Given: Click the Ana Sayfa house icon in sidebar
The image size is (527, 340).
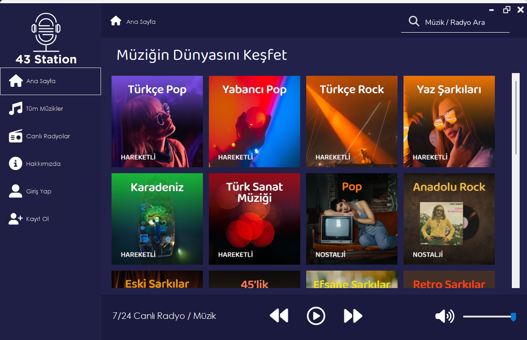Looking at the screenshot, I should pos(16,81).
